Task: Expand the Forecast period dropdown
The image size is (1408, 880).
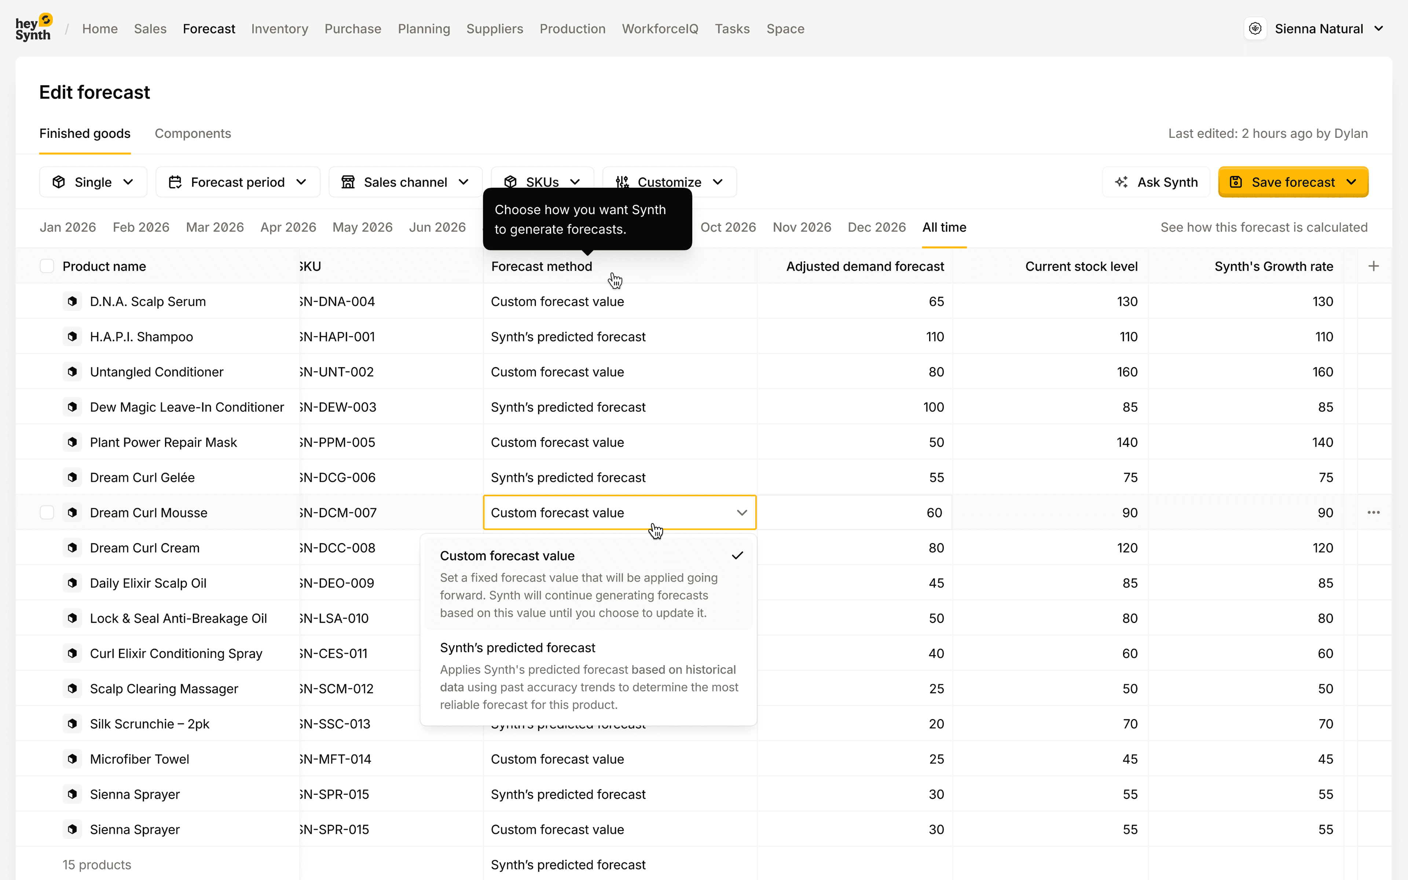Action: tap(237, 182)
